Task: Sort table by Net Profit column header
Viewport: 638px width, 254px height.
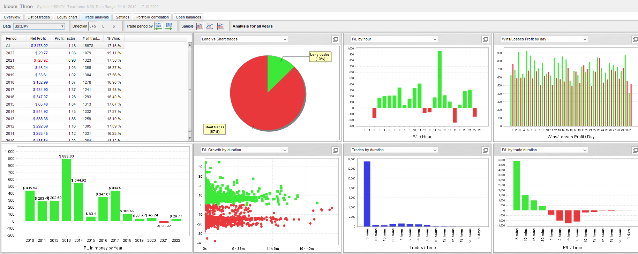Action: tap(38, 38)
